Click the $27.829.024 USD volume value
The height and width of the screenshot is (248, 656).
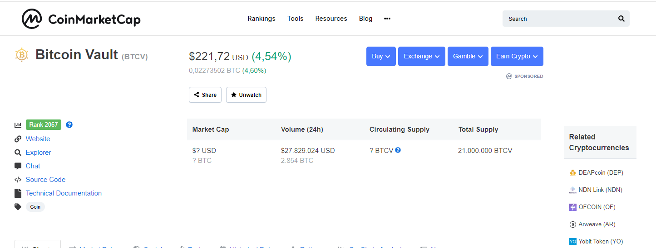308,151
